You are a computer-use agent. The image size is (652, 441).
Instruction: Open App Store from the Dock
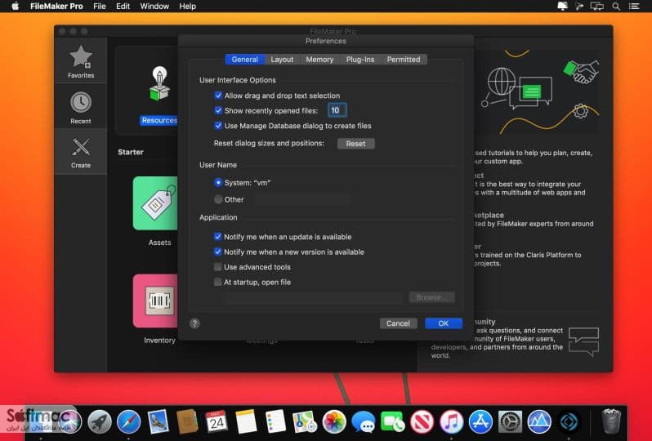tap(480, 421)
